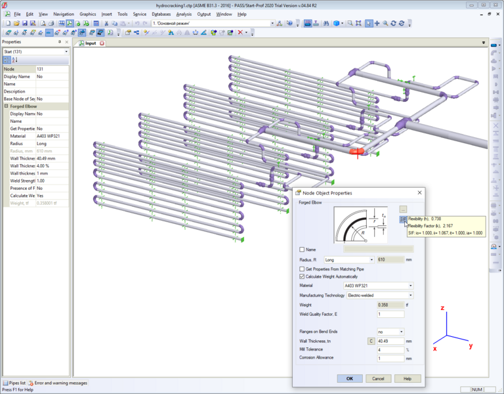Switch to the Pipes list tab
Viewport: 504px width, 394px height.
[14, 382]
